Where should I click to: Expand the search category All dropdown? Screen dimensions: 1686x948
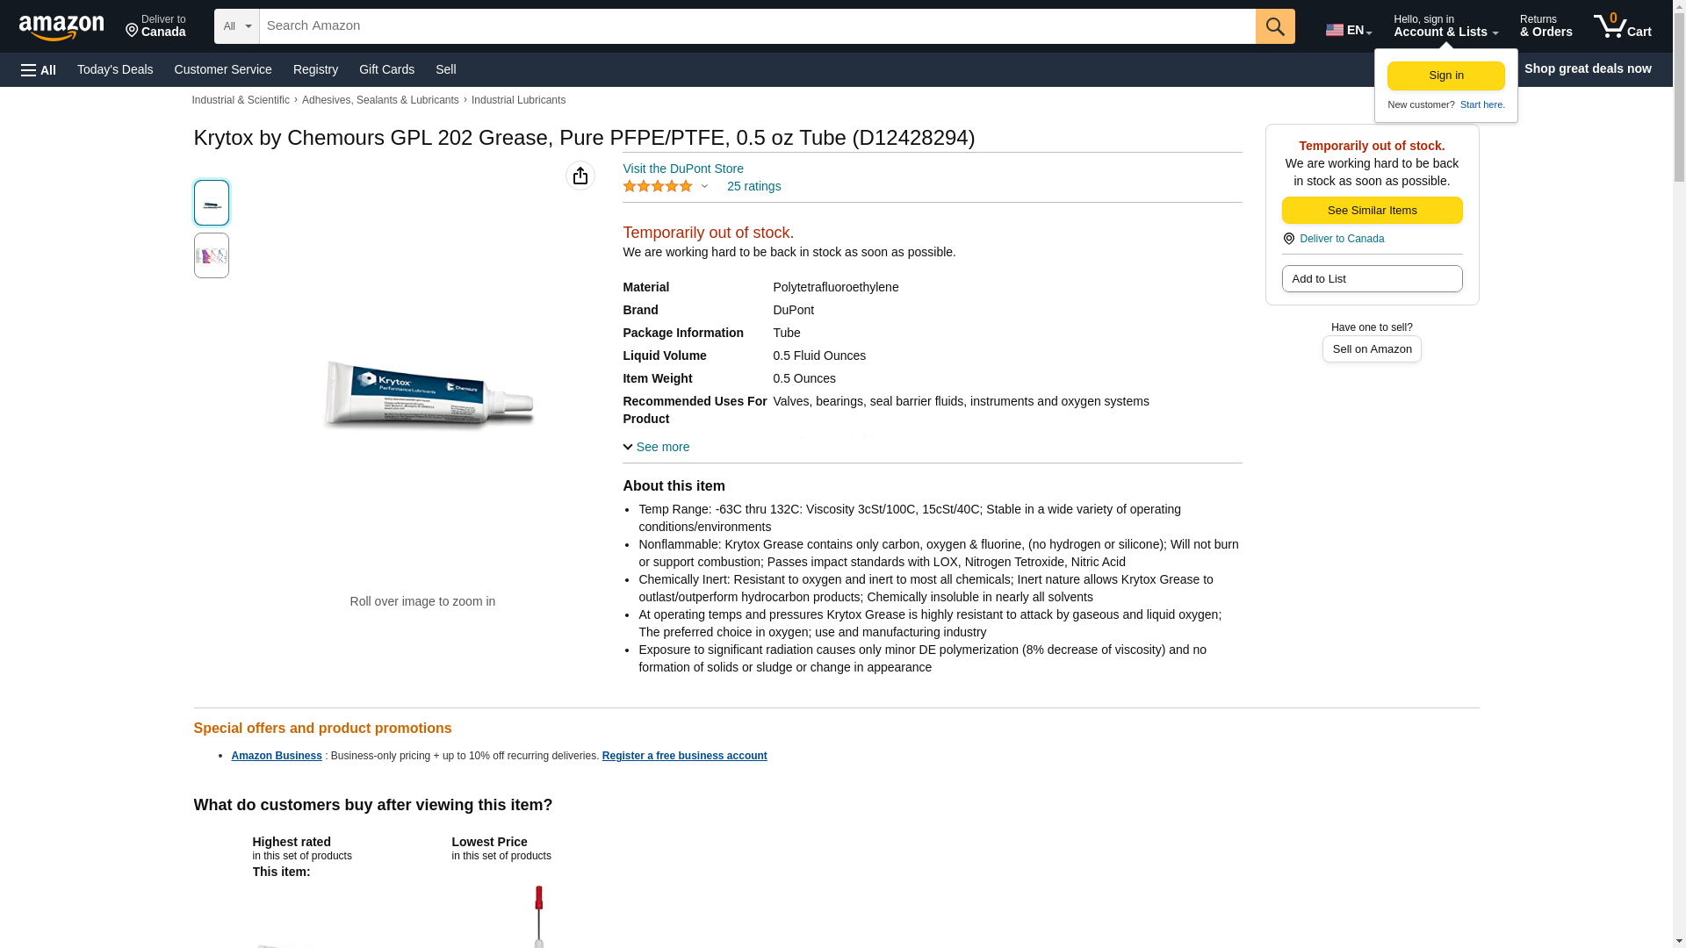236,26
